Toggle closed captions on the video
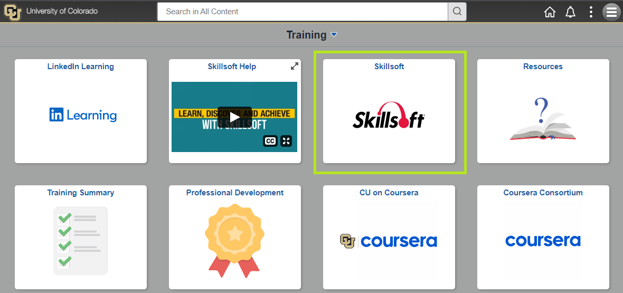The height and width of the screenshot is (293, 623). [x=270, y=141]
